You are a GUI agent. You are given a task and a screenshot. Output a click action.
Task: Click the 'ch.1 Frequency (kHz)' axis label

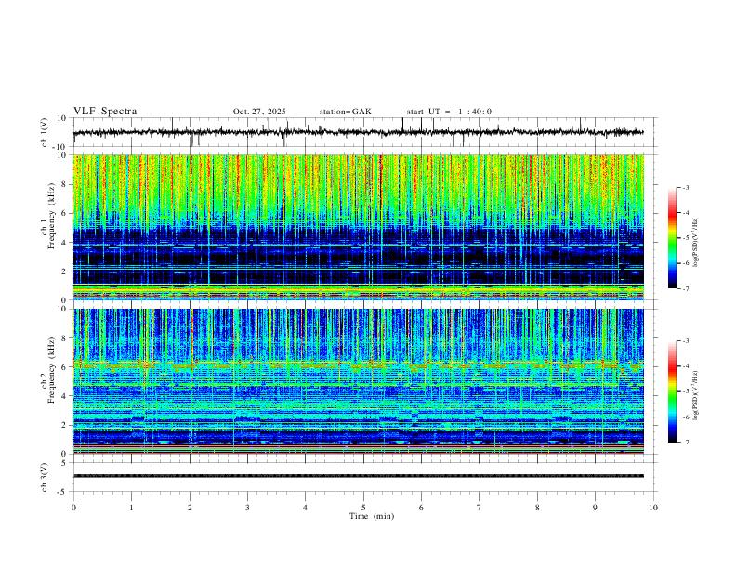tap(48, 217)
